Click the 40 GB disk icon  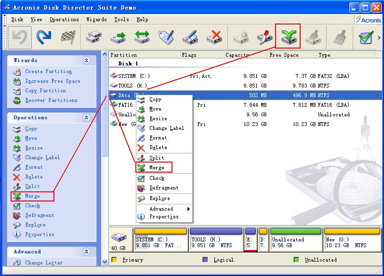(x=119, y=237)
